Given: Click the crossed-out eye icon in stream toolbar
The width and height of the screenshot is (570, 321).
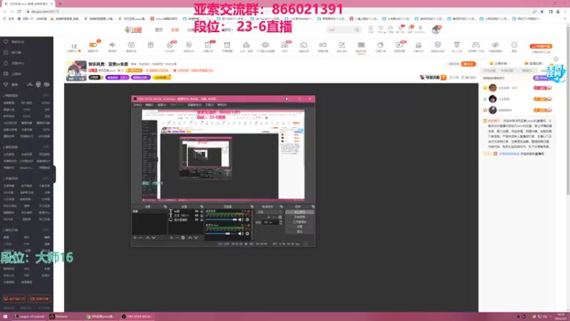Looking at the screenshot, I should (495, 45).
